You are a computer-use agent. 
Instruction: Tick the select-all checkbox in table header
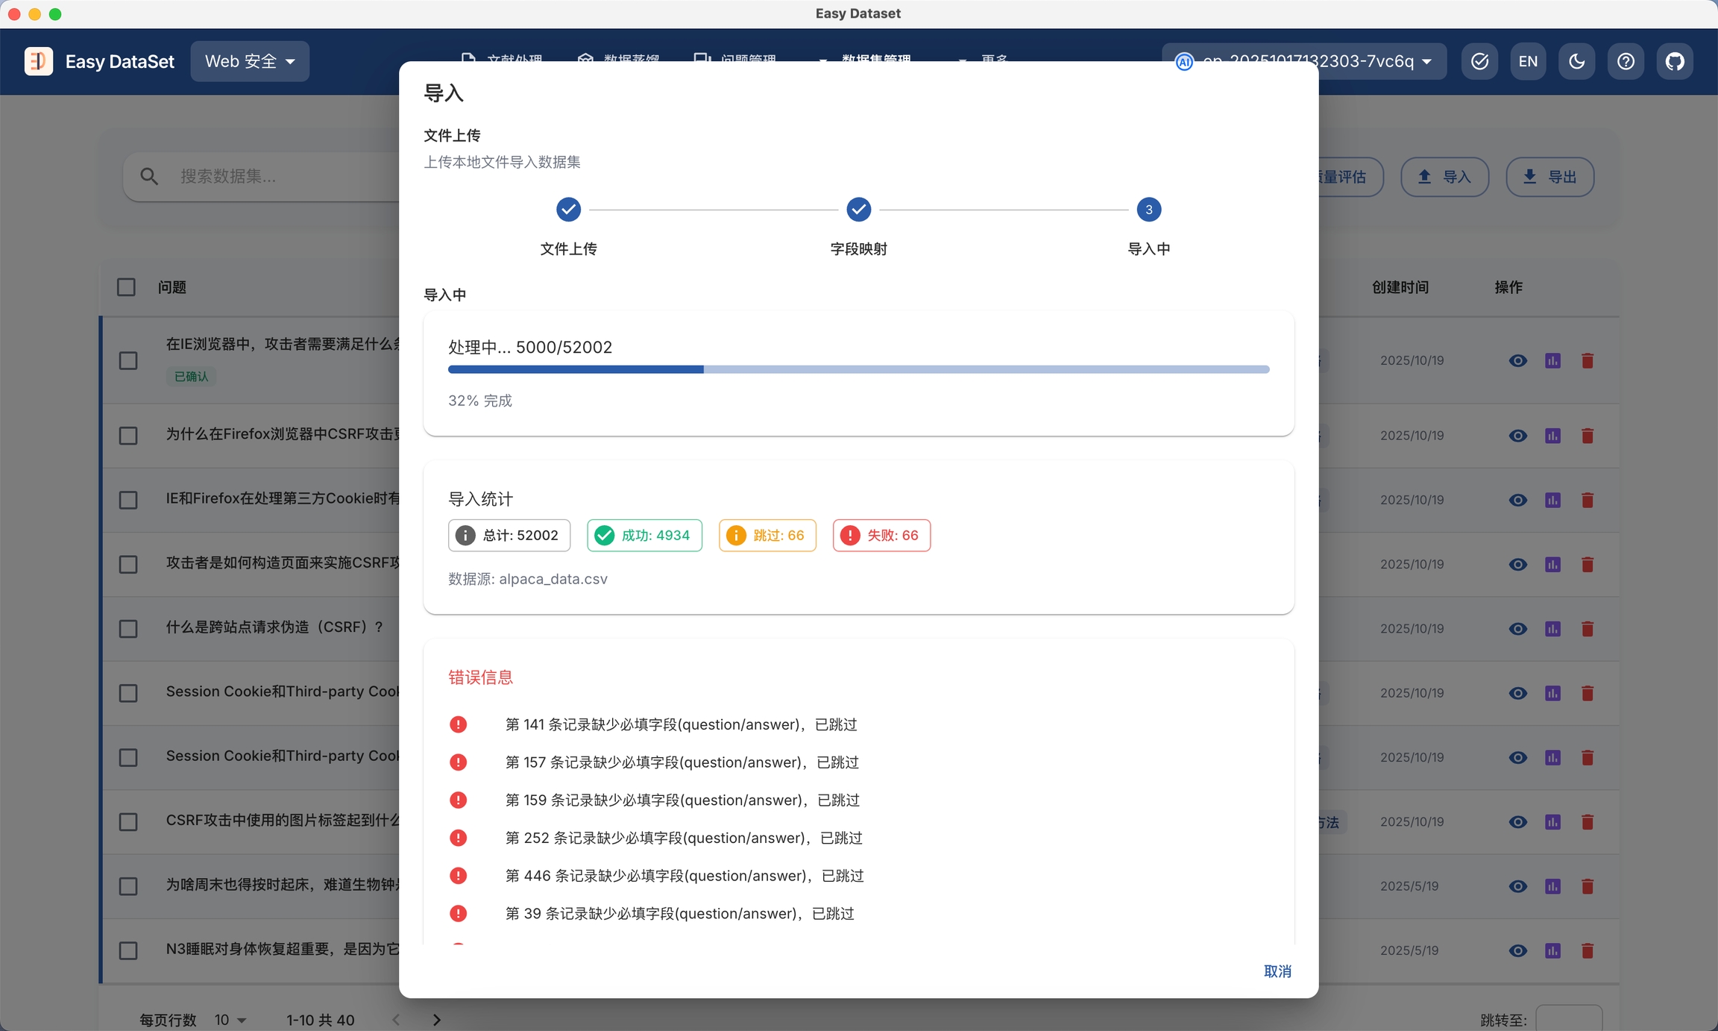pos(127,287)
